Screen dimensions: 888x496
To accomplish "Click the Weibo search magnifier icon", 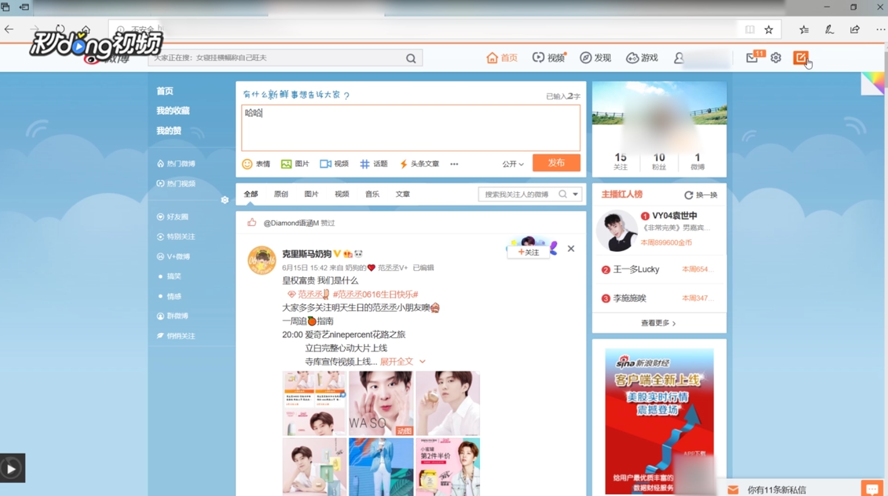I will click(x=411, y=58).
